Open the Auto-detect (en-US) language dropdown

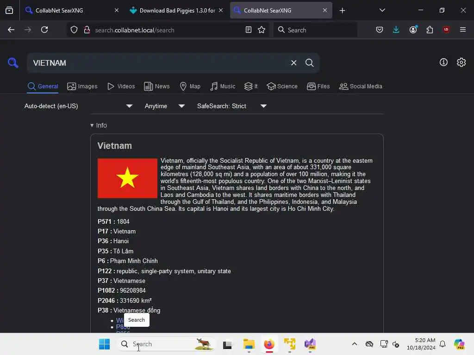(79, 106)
